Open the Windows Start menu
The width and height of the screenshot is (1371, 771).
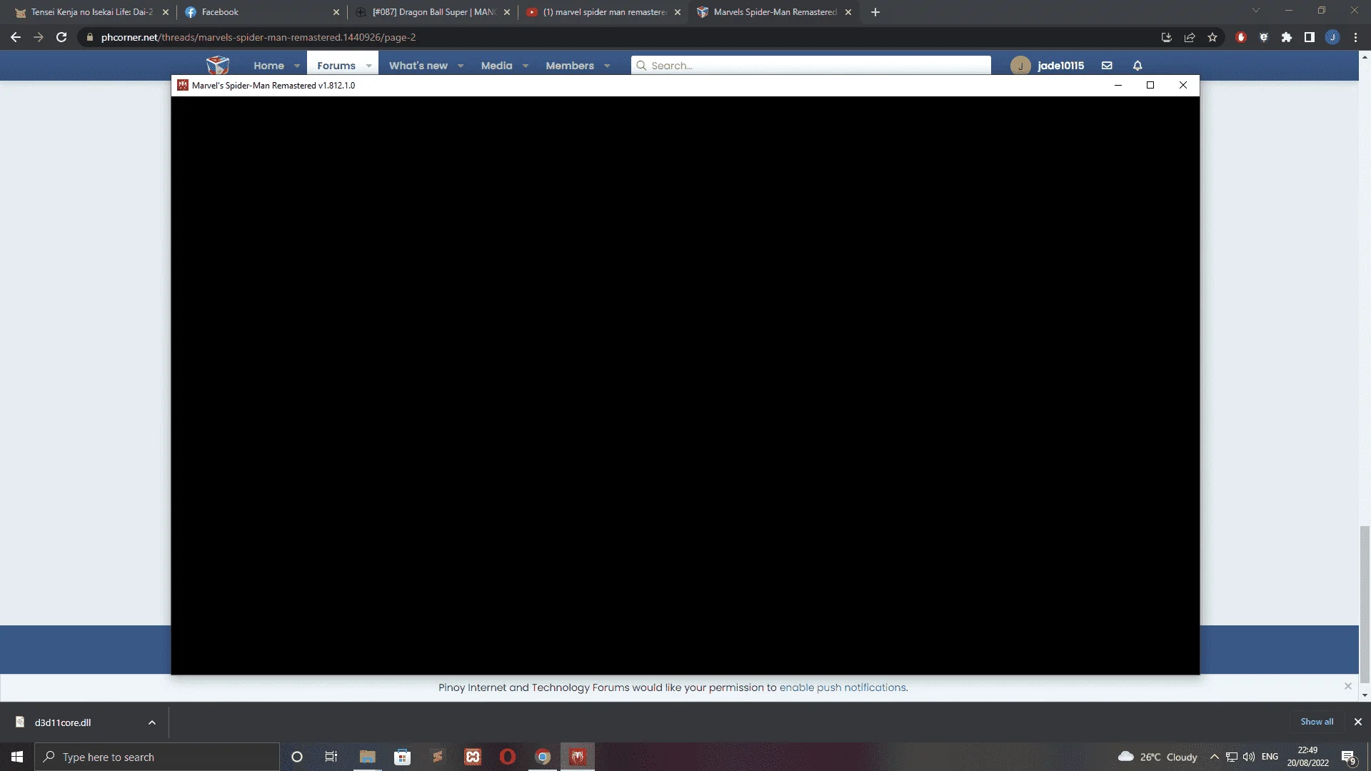[x=17, y=757]
